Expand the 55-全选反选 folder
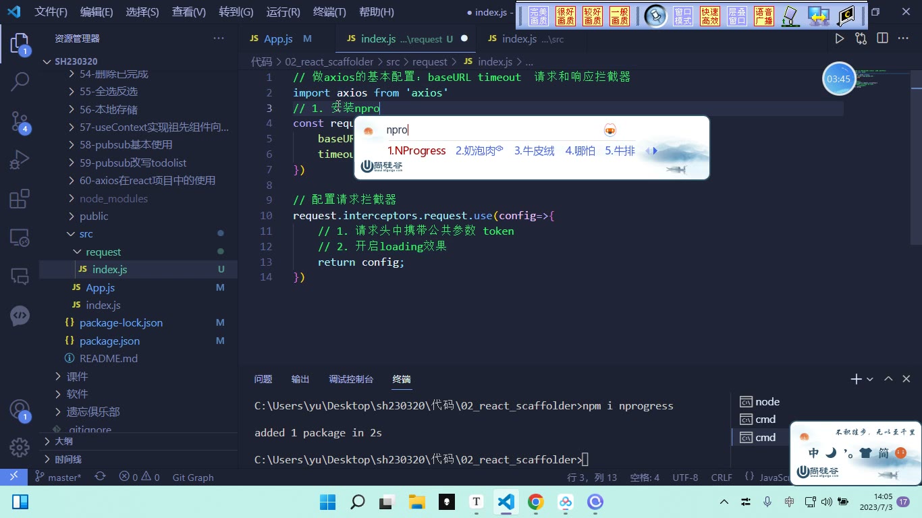Image resolution: width=922 pixels, height=518 pixels. pos(138,91)
